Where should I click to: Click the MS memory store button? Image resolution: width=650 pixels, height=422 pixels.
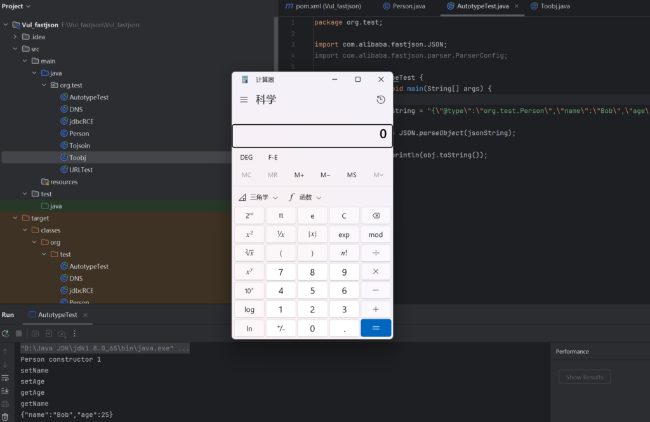pos(352,175)
